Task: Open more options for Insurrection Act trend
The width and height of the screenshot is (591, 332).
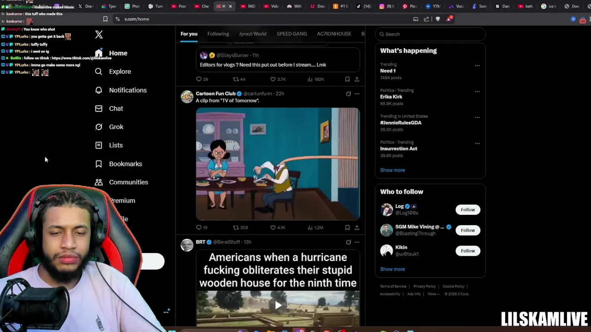Action: pos(477,143)
